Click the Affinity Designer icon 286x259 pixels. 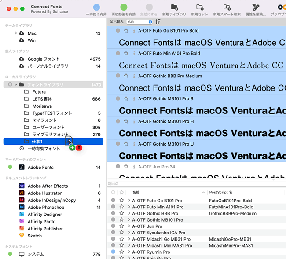22,214
